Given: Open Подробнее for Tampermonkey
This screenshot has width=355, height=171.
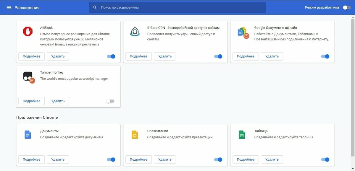Looking at the screenshot, I should point(31,101).
